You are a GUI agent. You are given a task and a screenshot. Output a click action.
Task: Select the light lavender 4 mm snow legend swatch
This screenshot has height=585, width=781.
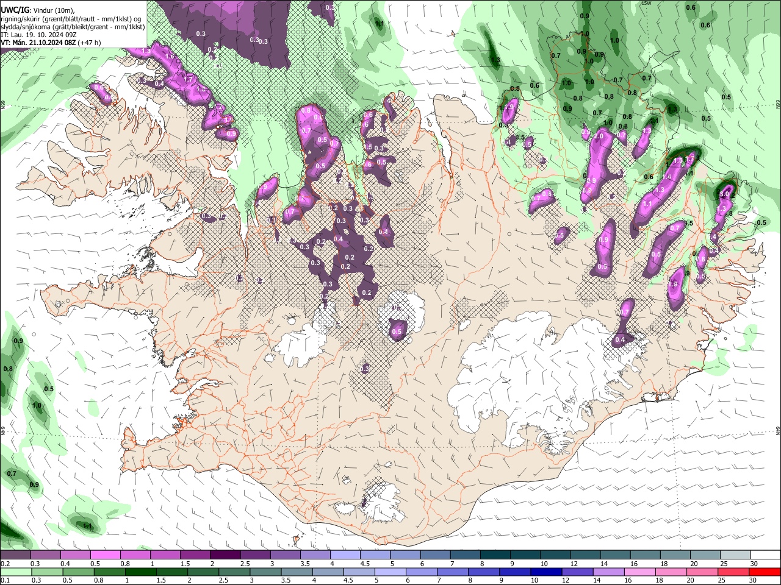click(x=344, y=555)
